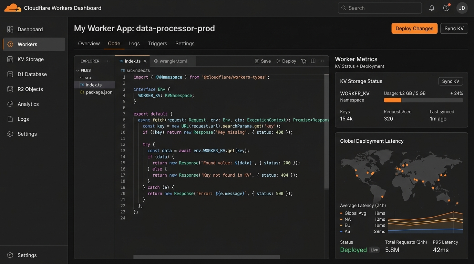Open the JD user avatar menu
This screenshot has height=264, width=474.
click(462, 8)
